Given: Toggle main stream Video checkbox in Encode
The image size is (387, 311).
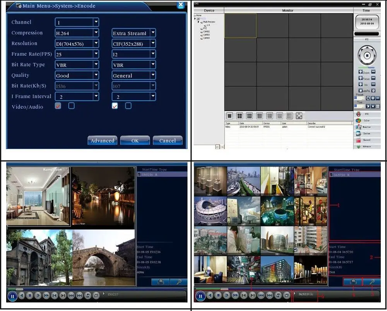Looking at the screenshot, I should 58,106.
